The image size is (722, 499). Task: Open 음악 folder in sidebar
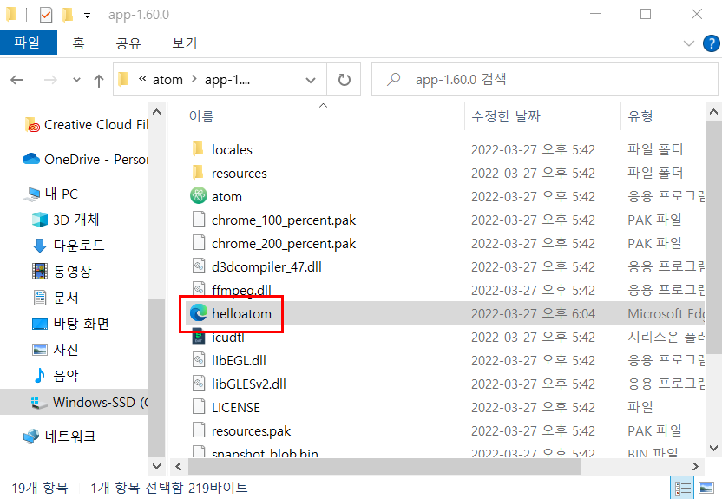tap(56, 376)
